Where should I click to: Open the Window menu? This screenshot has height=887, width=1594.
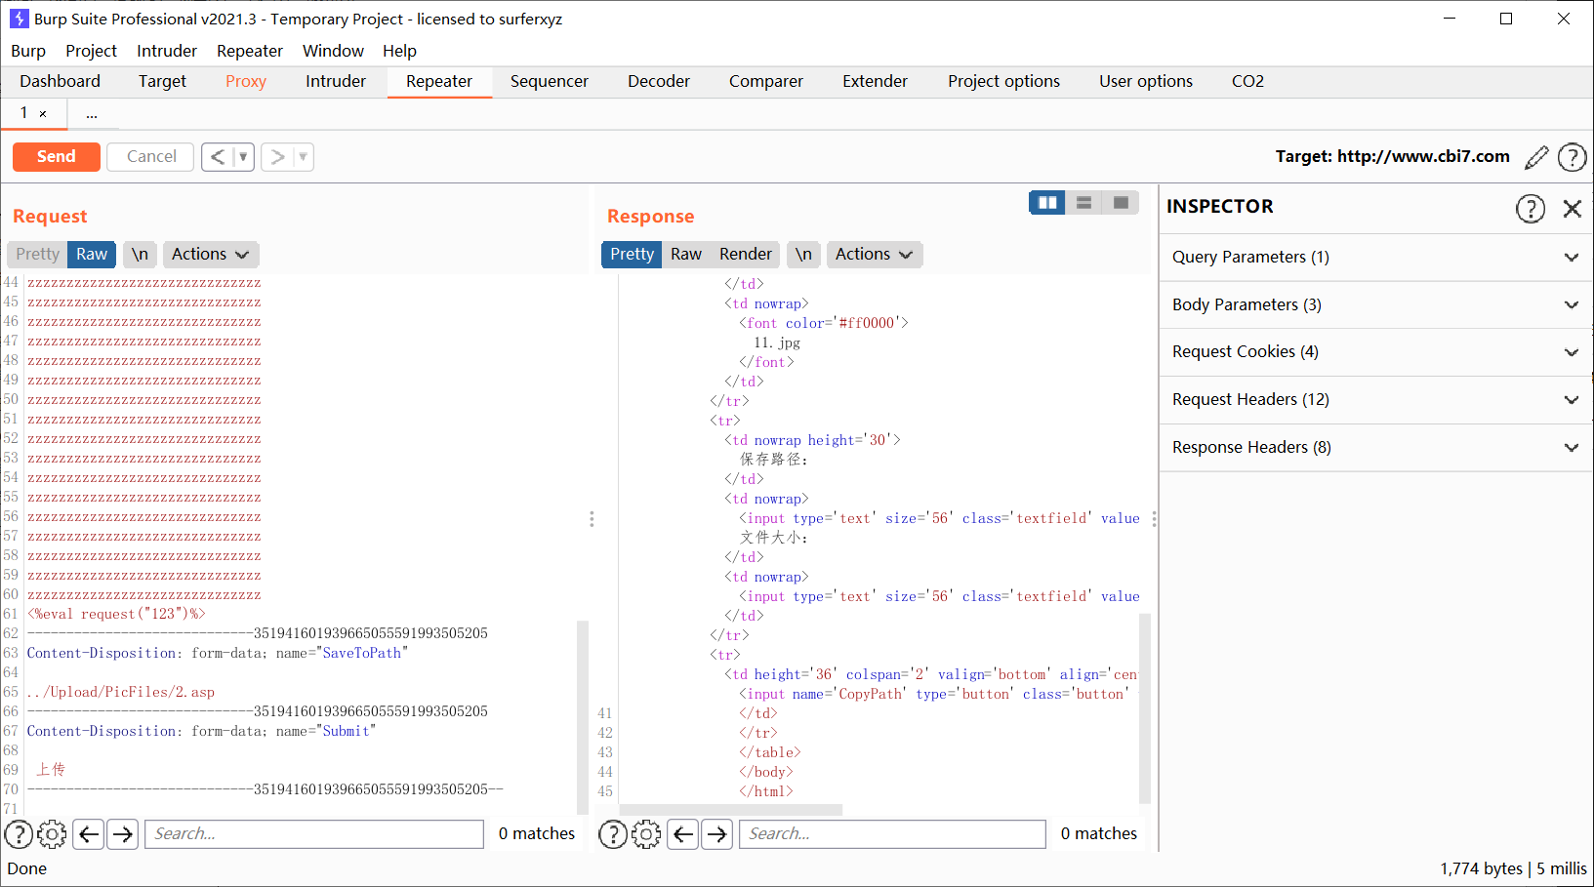click(333, 51)
